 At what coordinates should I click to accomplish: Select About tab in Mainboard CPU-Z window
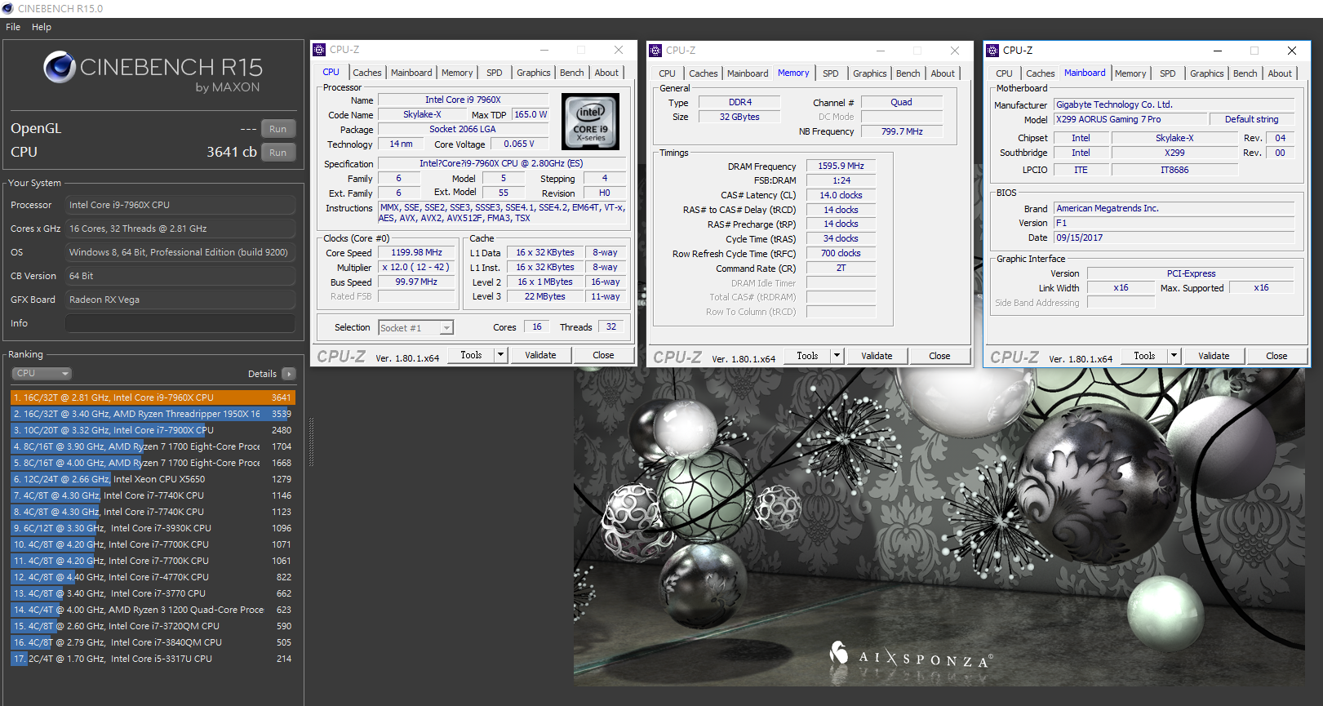pos(1280,73)
